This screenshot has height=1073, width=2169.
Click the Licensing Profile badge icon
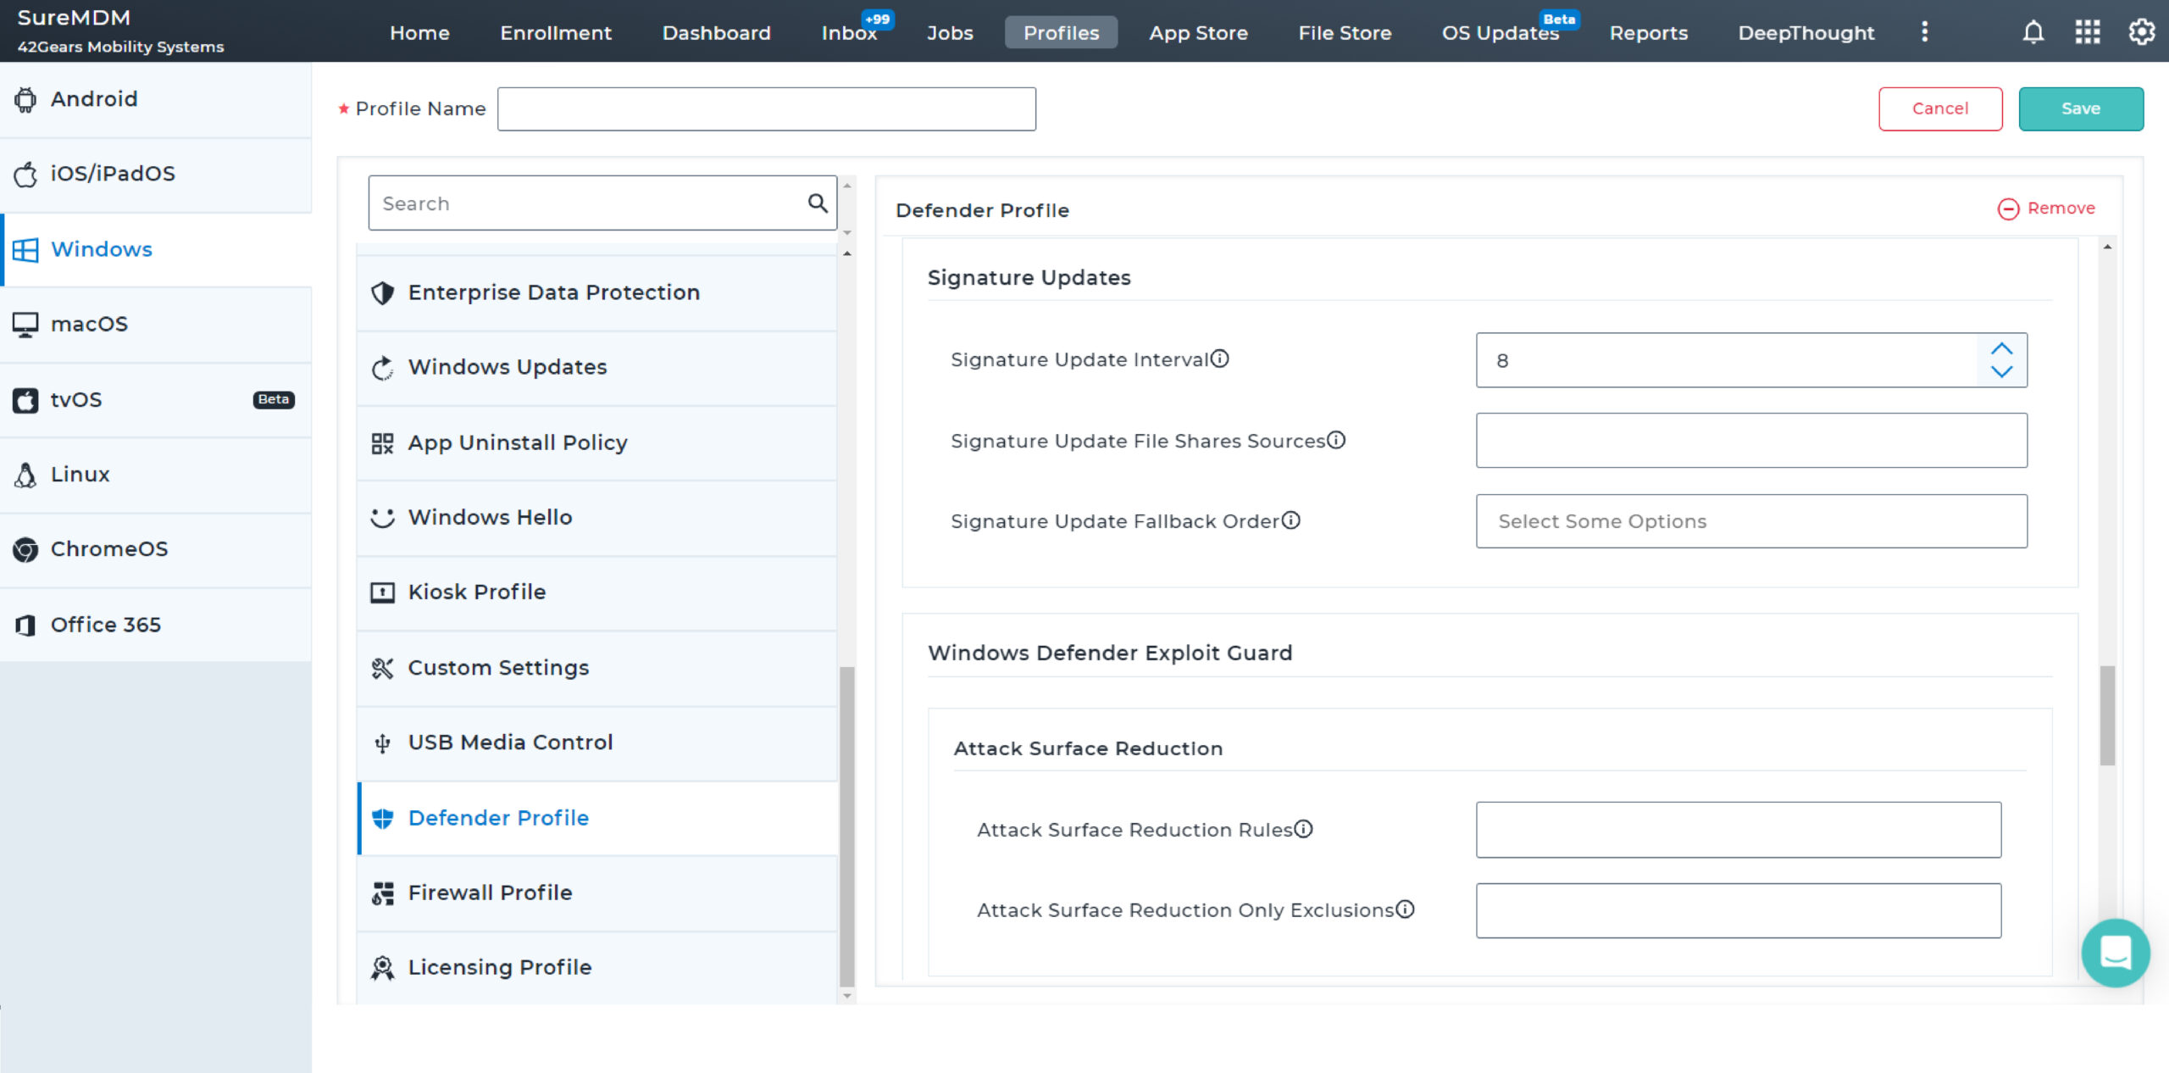[383, 968]
